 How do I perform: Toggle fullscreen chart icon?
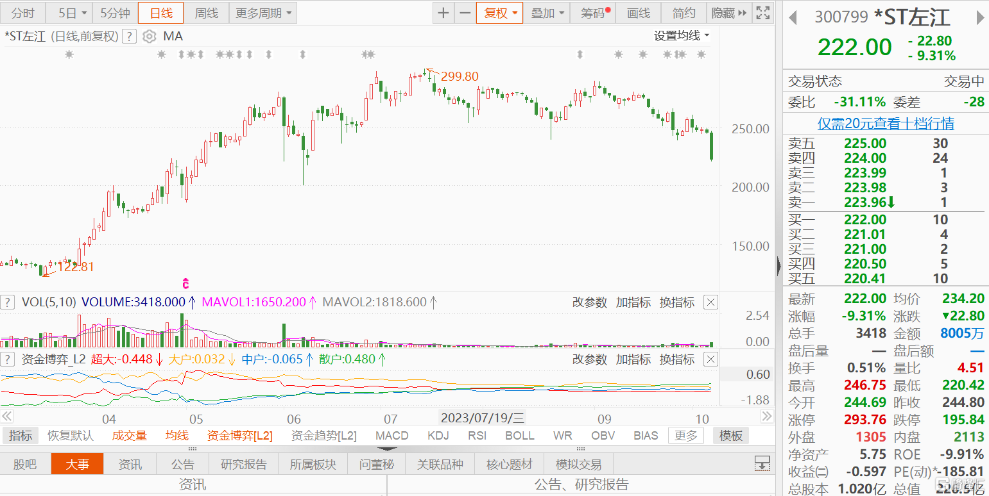(763, 13)
